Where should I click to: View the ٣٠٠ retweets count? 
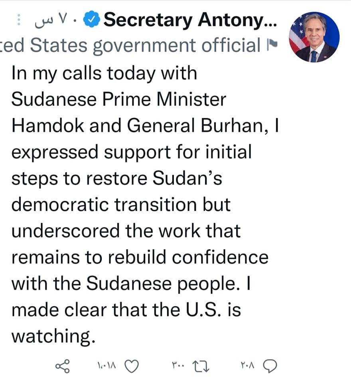click(x=178, y=366)
